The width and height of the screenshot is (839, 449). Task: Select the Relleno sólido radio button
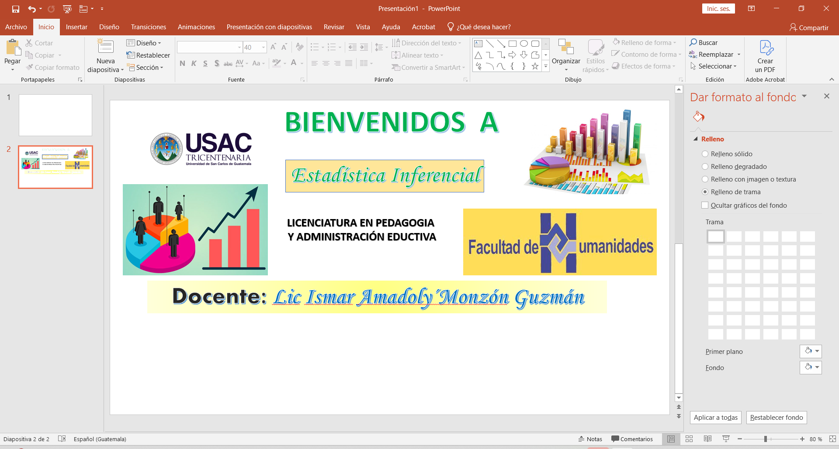click(x=705, y=154)
